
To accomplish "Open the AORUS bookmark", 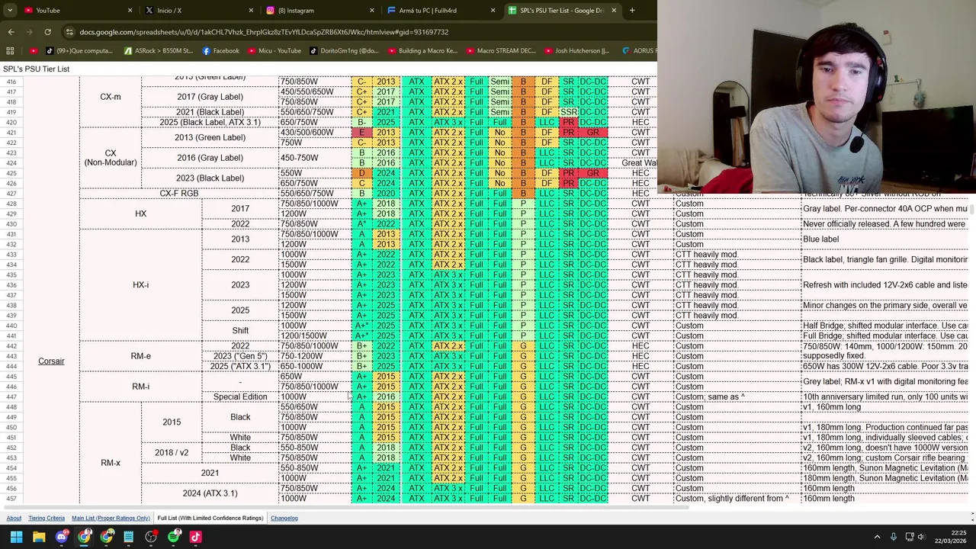I will pyautogui.click(x=638, y=51).
